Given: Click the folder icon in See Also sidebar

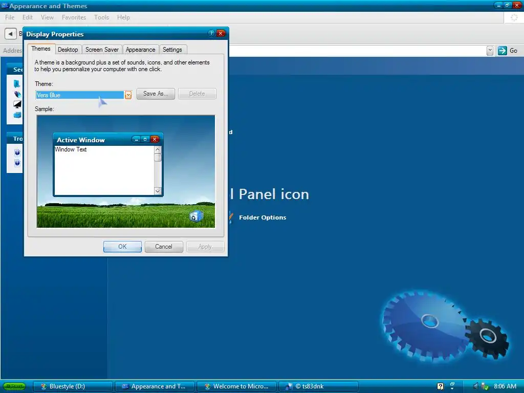Looking at the screenshot, I should (x=17, y=84).
